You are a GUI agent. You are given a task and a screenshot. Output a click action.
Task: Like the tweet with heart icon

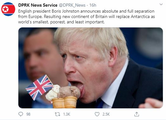point(97,114)
